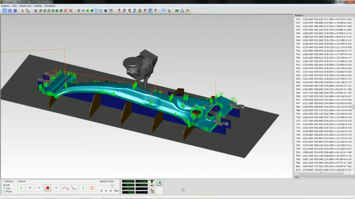Viewport: 355px width, 199px height.
Task: Click the nozzle head view button
Action: point(152,183)
